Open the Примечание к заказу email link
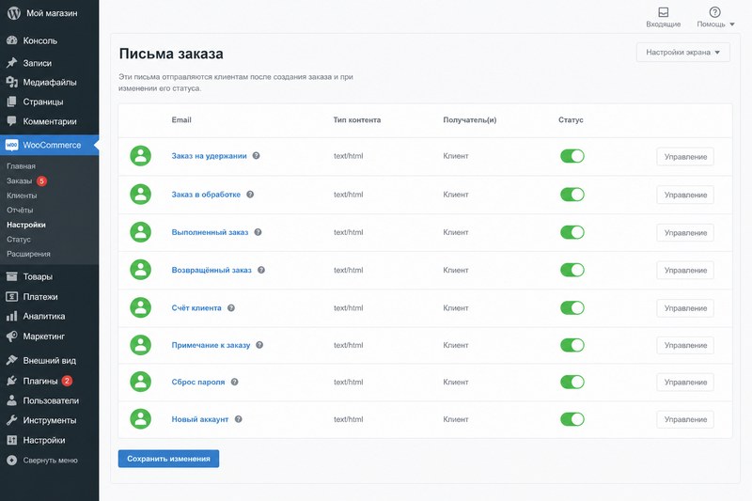The width and height of the screenshot is (752, 501). [x=211, y=345]
